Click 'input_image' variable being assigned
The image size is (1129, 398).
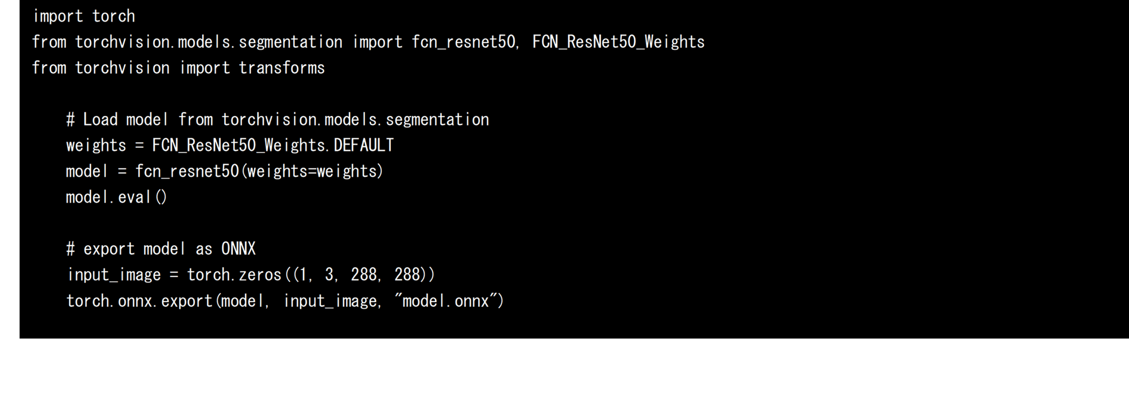tap(114, 275)
